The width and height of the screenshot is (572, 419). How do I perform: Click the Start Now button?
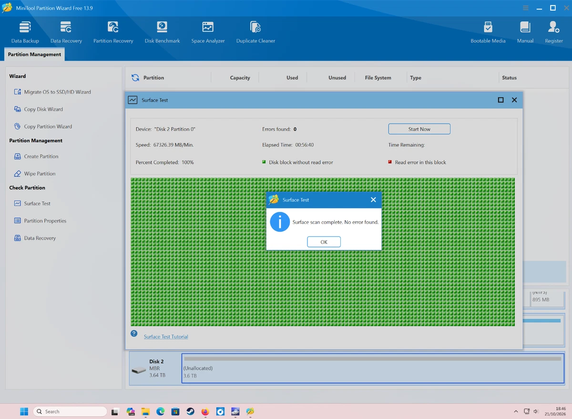(x=419, y=129)
